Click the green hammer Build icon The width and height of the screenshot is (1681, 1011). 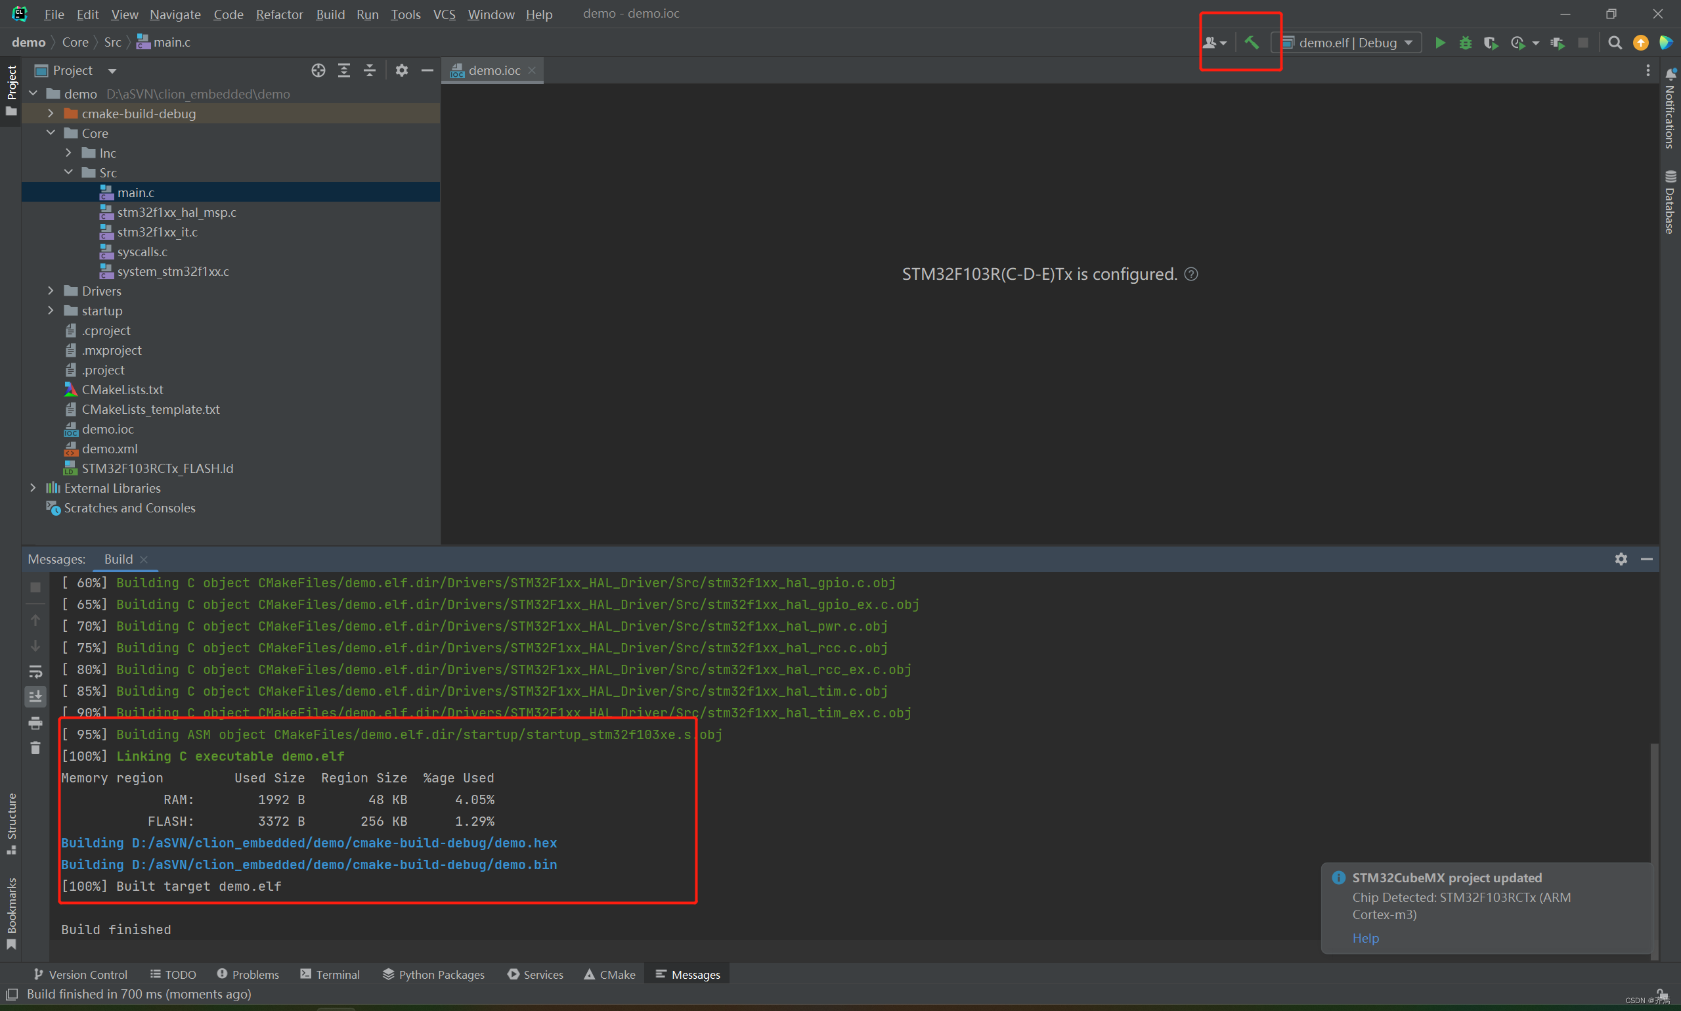click(1252, 42)
